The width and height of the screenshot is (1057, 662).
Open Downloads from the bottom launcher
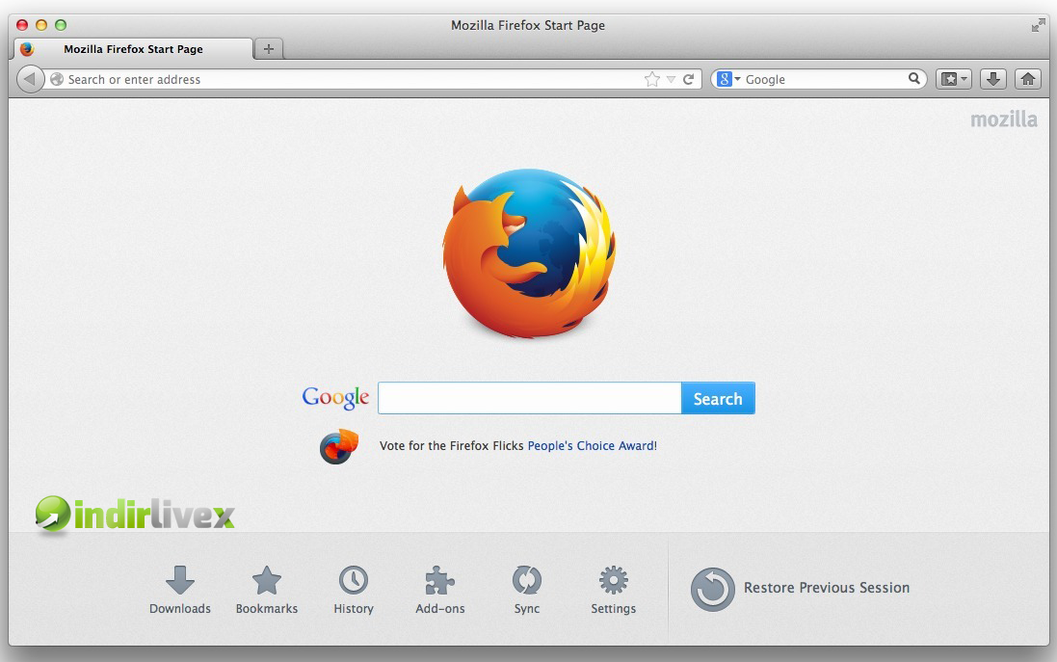pyautogui.click(x=180, y=590)
